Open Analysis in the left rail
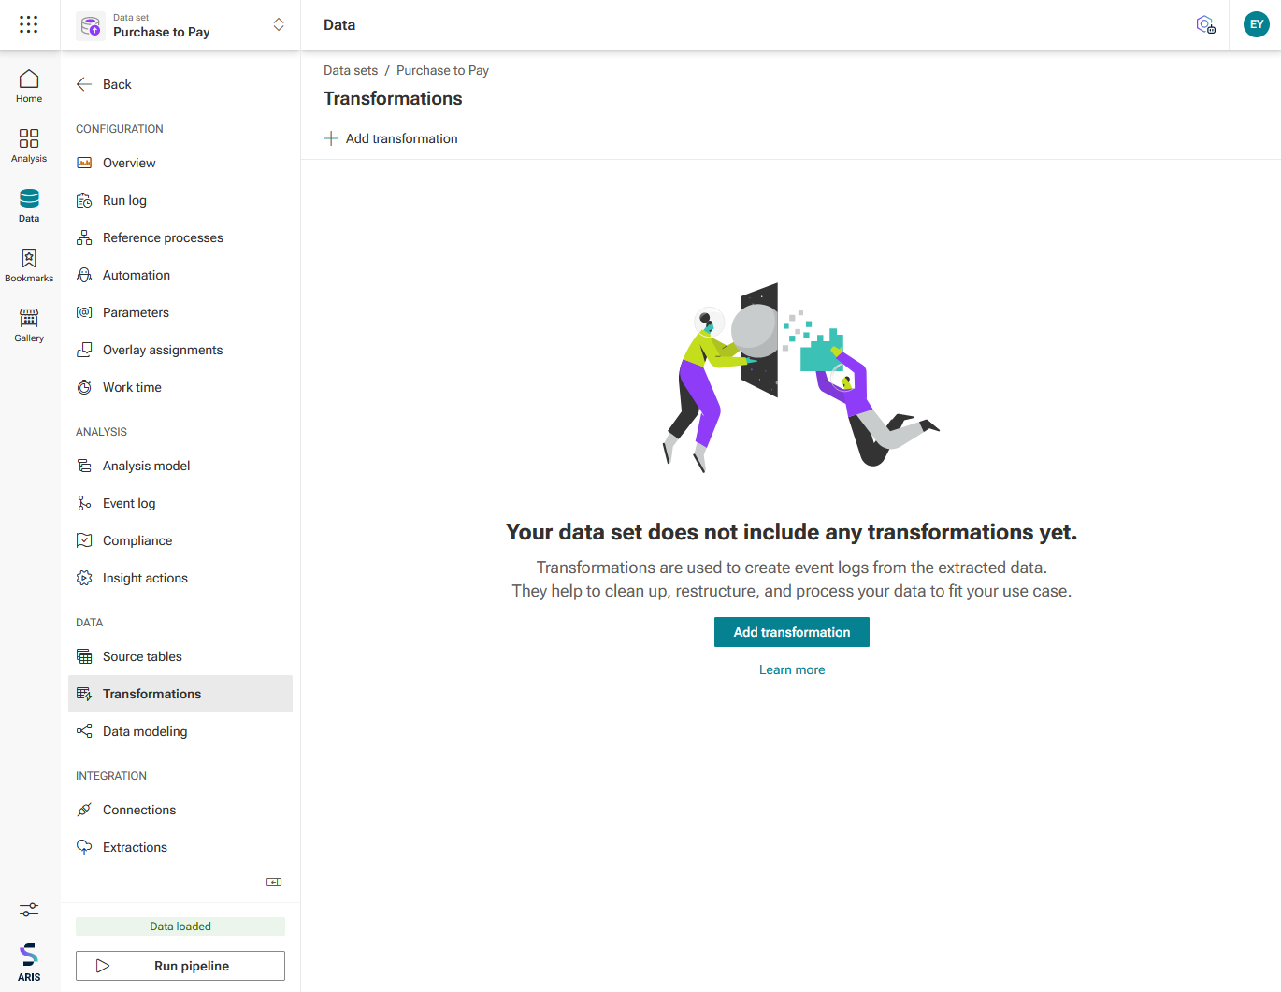 (x=29, y=146)
